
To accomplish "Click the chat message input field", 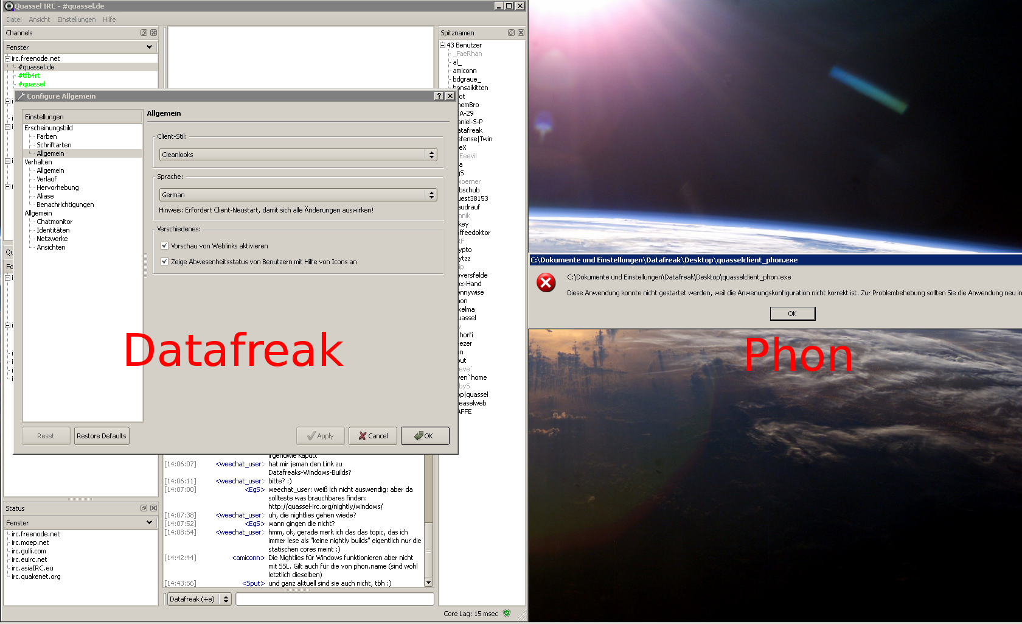I will 335,599.
